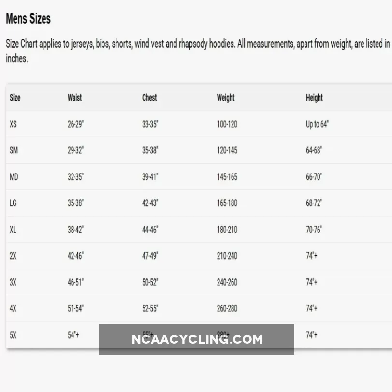Select the Chest column header
392x392 pixels.
coord(149,98)
